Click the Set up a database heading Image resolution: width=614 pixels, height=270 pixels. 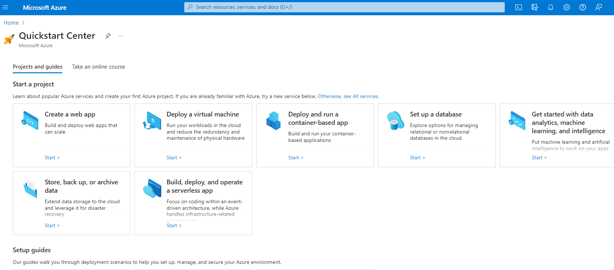point(436,114)
